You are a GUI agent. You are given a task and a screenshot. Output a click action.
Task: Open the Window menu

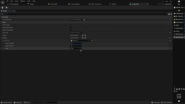pyautogui.click(x=23, y=1)
